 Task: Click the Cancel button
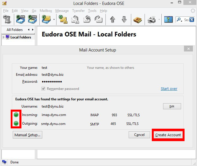pyautogui.click(x=139, y=135)
